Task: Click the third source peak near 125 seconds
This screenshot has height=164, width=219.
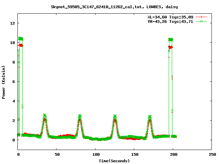Action: [115, 126]
